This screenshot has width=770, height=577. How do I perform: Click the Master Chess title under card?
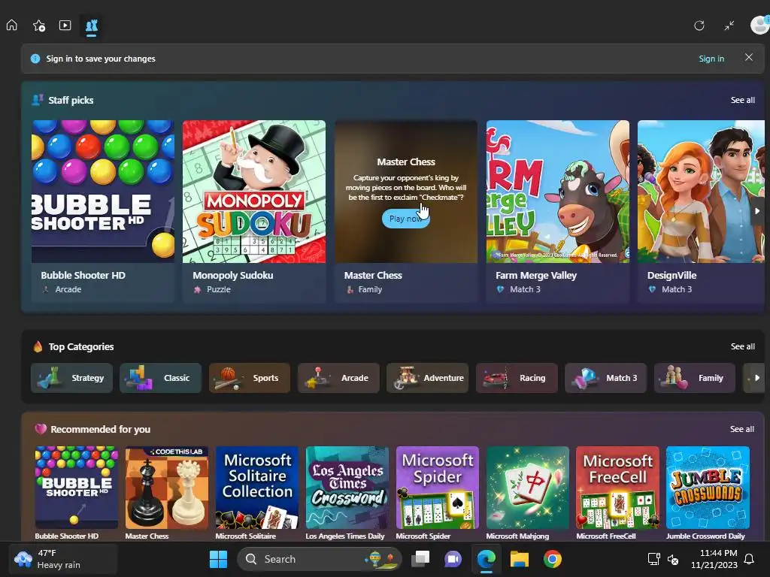(x=373, y=275)
